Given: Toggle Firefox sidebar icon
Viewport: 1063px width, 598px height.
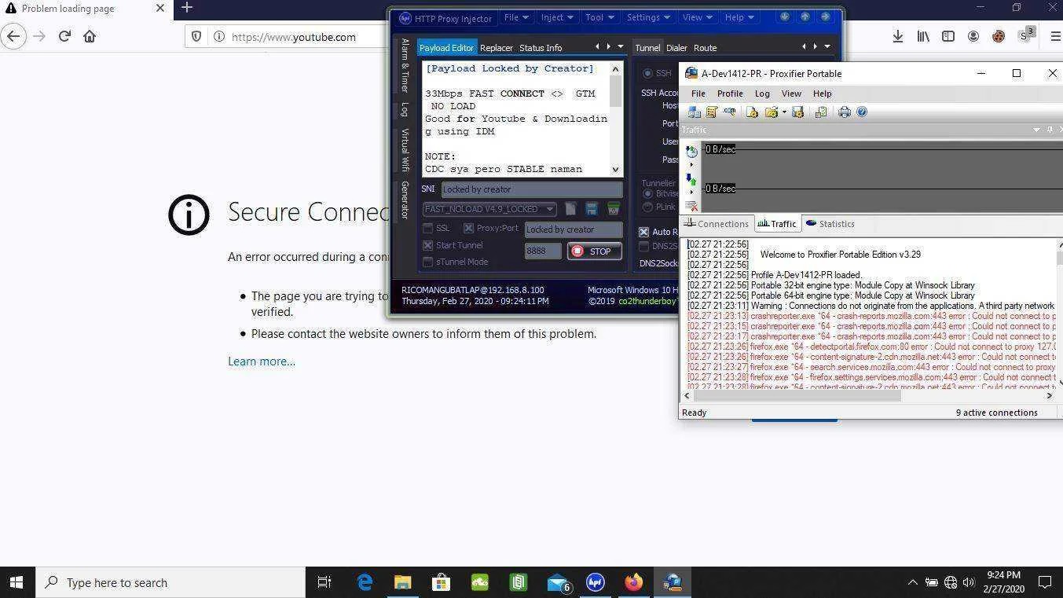Looking at the screenshot, I should click(x=948, y=36).
